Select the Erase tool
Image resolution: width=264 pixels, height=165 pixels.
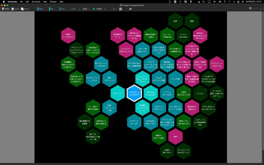click(15, 9)
